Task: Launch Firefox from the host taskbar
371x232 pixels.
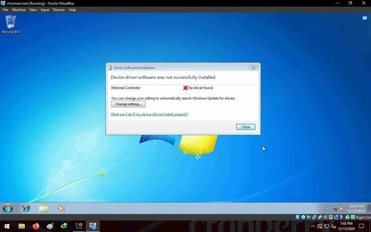Action: pyautogui.click(x=36, y=226)
